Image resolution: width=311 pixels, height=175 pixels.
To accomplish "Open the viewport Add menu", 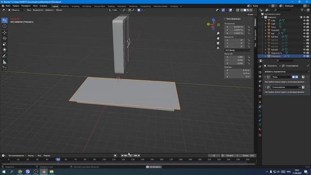I will [x=50, y=10].
